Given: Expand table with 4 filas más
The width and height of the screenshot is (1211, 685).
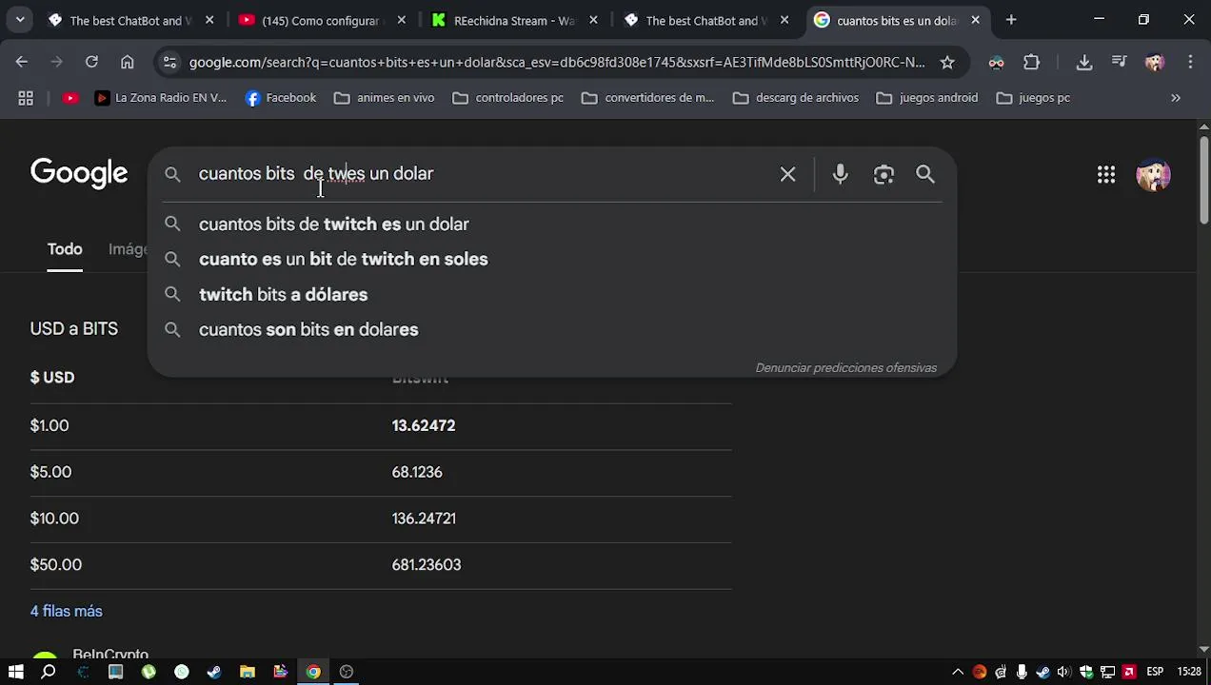Looking at the screenshot, I should point(66,611).
